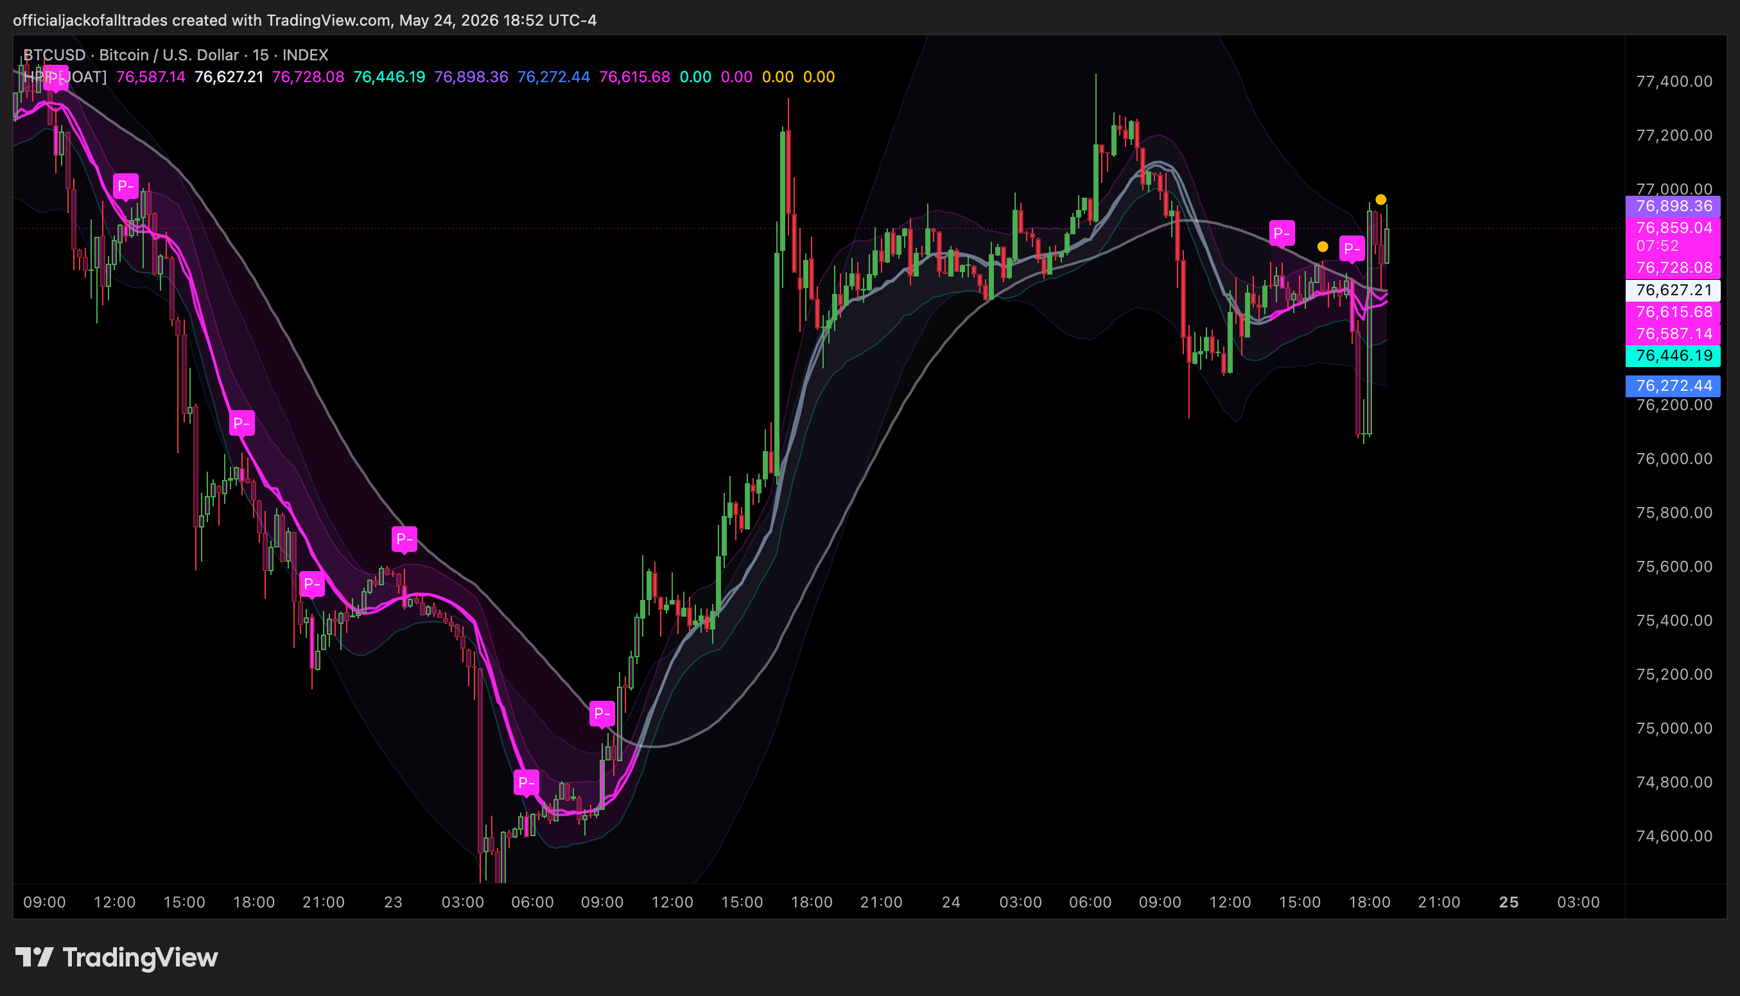Click the legend value 76,615.68

click(x=635, y=76)
